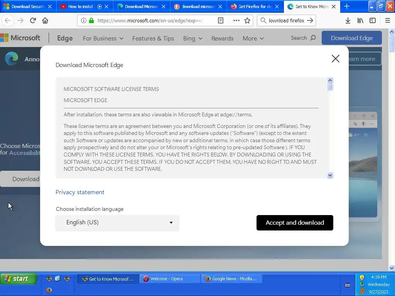Toggle reader view in address bar
This screenshot has height=296, width=395.
pyautogui.click(x=221, y=21)
